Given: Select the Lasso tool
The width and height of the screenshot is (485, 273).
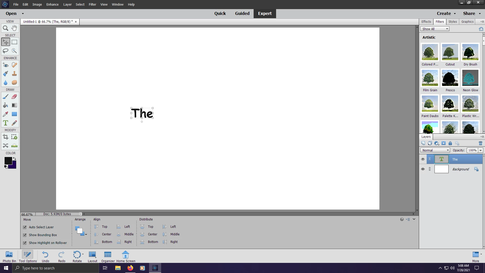Looking at the screenshot, I should 5,51.
